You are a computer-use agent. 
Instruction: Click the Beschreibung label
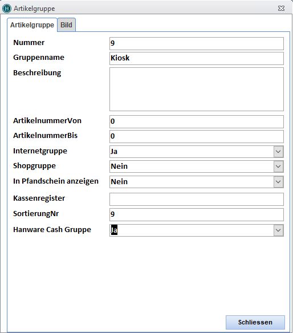point(37,73)
